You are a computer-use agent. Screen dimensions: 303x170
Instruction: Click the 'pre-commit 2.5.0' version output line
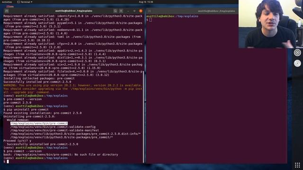18,102
